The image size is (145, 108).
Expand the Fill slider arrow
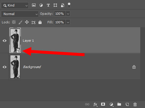click(x=68, y=22)
